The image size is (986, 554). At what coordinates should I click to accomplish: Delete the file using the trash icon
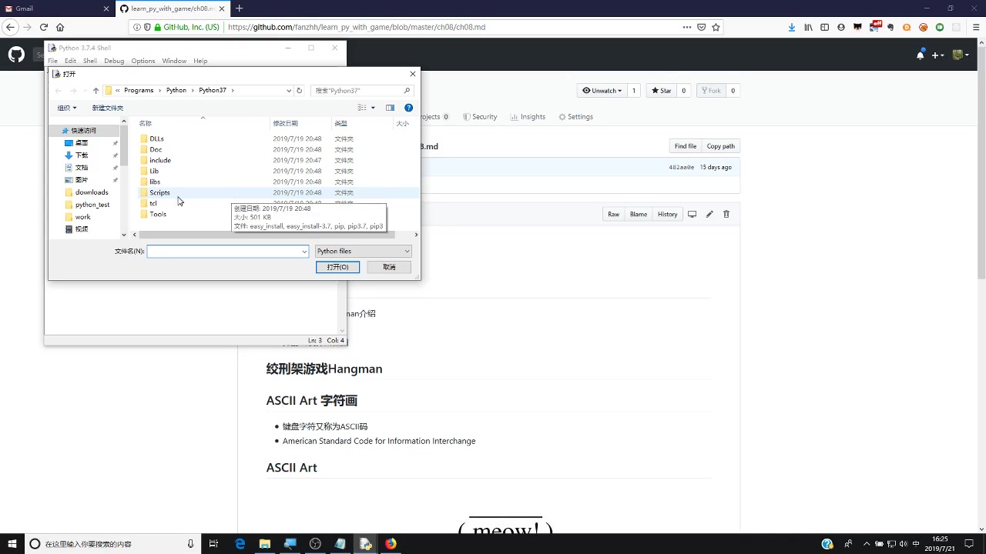coord(726,214)
